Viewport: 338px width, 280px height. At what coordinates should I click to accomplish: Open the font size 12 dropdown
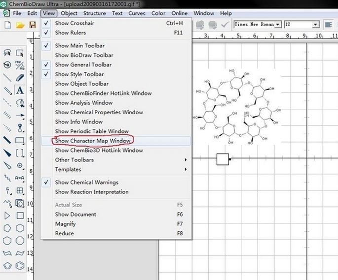(315, 25)
